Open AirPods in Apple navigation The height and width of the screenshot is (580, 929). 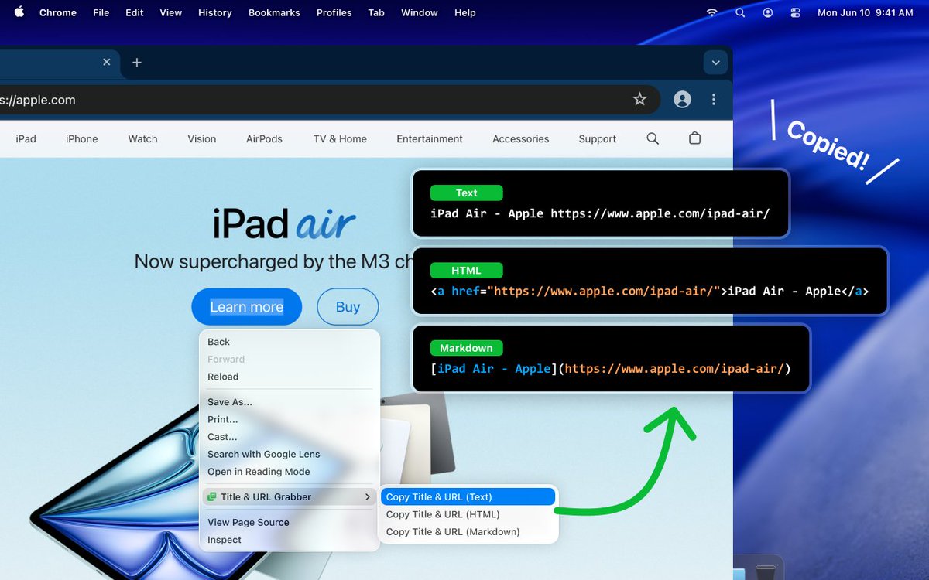(264, 139)
